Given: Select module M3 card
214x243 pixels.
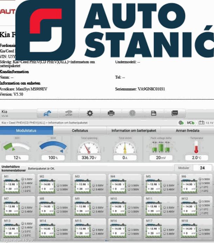Looking at the screenshot, I should (89, 184).
